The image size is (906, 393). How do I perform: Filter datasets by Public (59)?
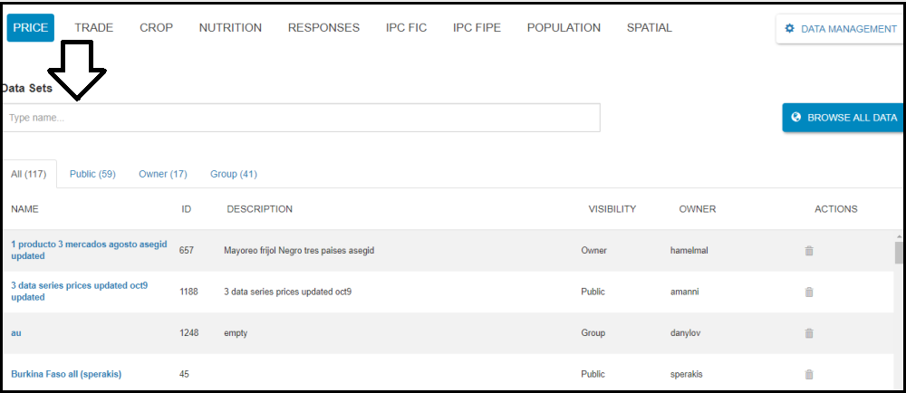click(92, 174)
